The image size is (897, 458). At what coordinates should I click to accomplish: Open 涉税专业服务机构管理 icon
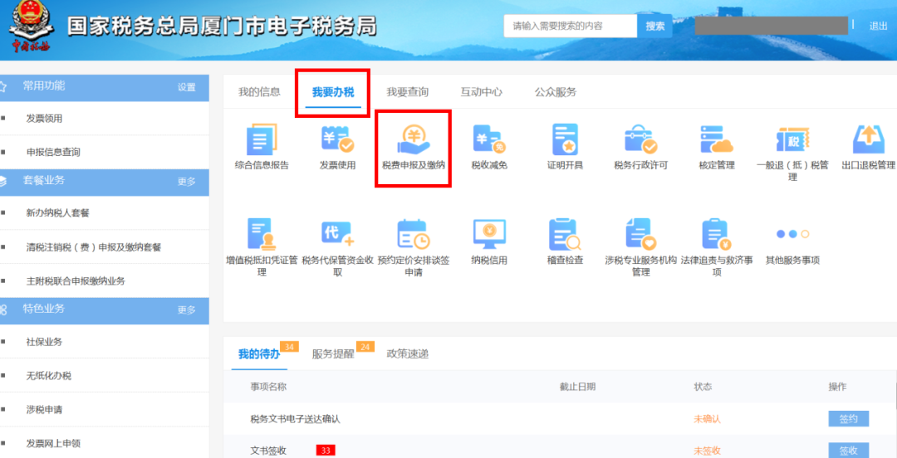(640, 235)
